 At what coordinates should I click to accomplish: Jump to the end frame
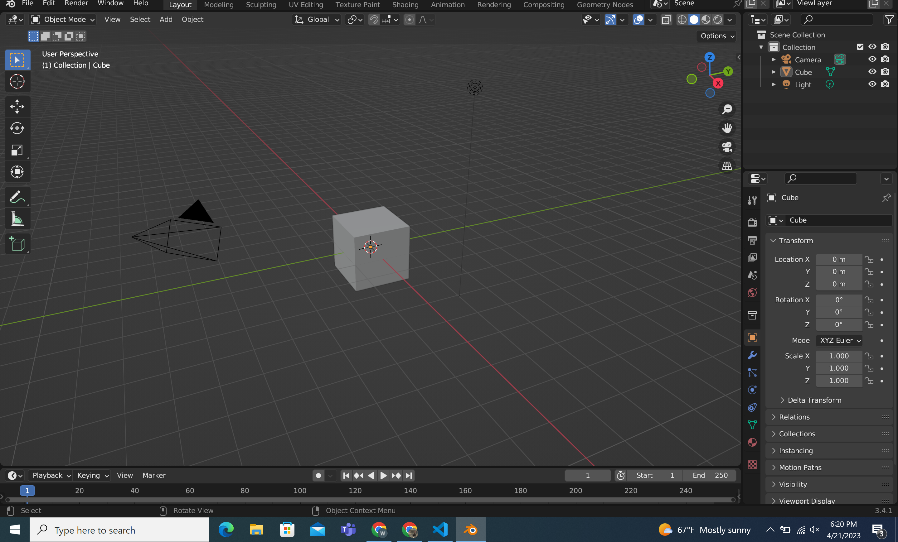click(x=409, y=475)
